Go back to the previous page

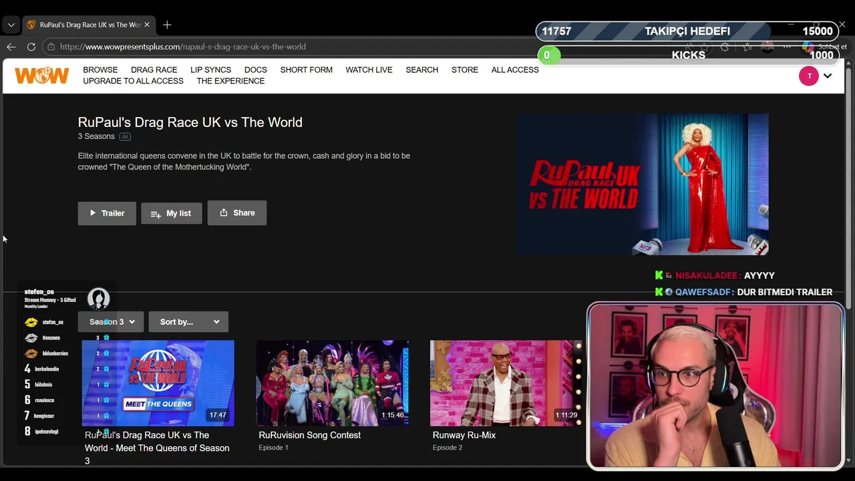click(11, 47)
